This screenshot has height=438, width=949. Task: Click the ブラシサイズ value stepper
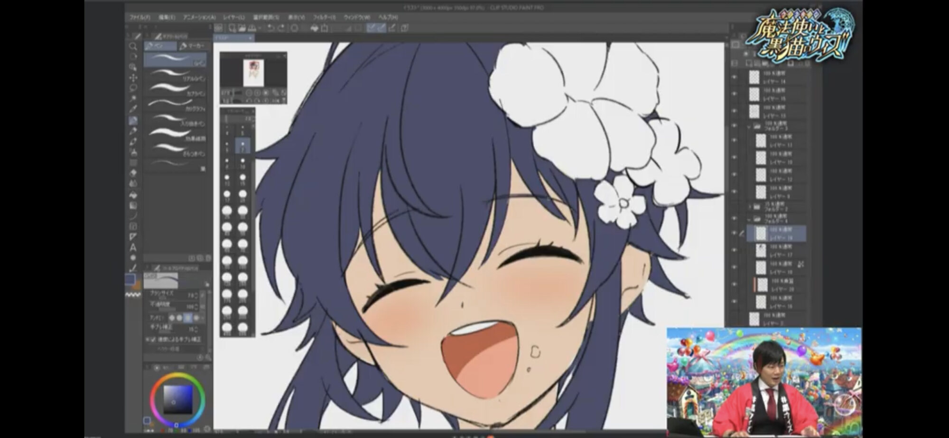tap(196, 295)
